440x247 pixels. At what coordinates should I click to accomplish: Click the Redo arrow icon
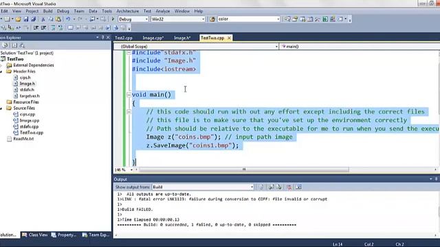(80, 19)
